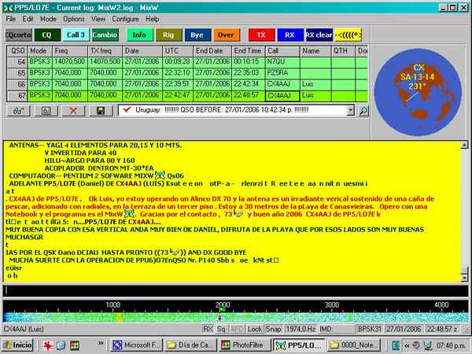472x354 pixels.
Task: Click the receive window scrollbar down arrow
Action: point(464,278)
